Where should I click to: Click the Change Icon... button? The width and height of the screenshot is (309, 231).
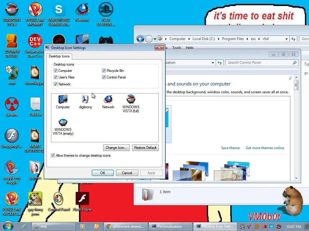(x=116, y=147)
